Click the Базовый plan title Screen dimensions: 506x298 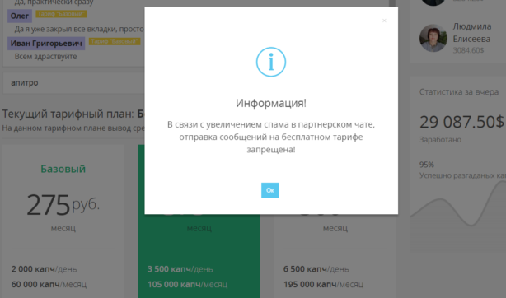(x=63, y=169)
